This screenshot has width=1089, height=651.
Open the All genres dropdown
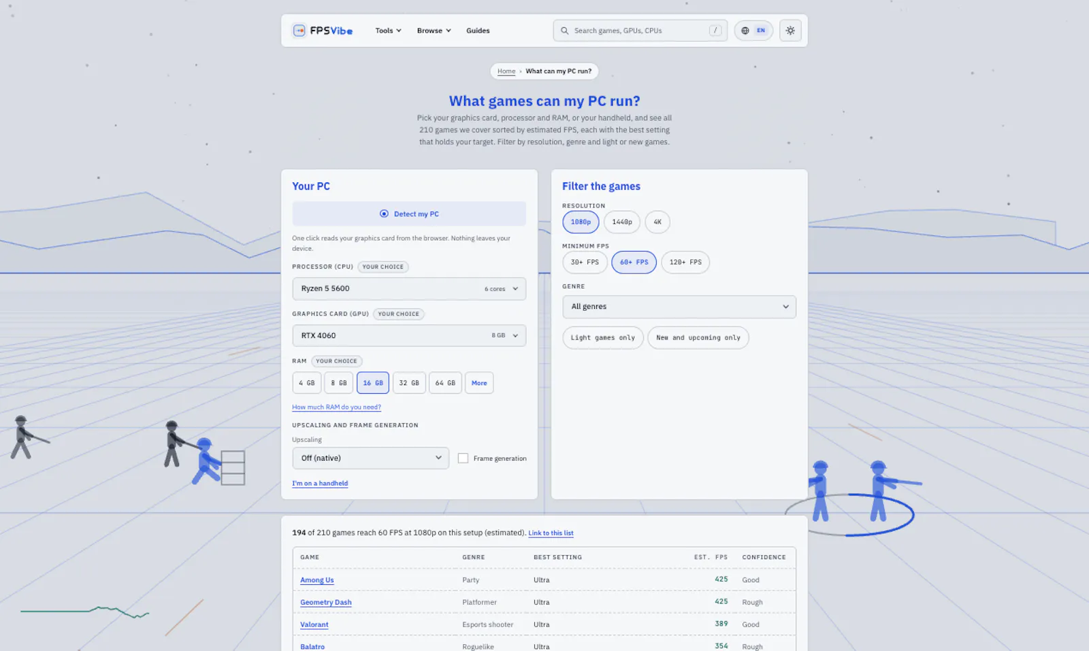679,307
